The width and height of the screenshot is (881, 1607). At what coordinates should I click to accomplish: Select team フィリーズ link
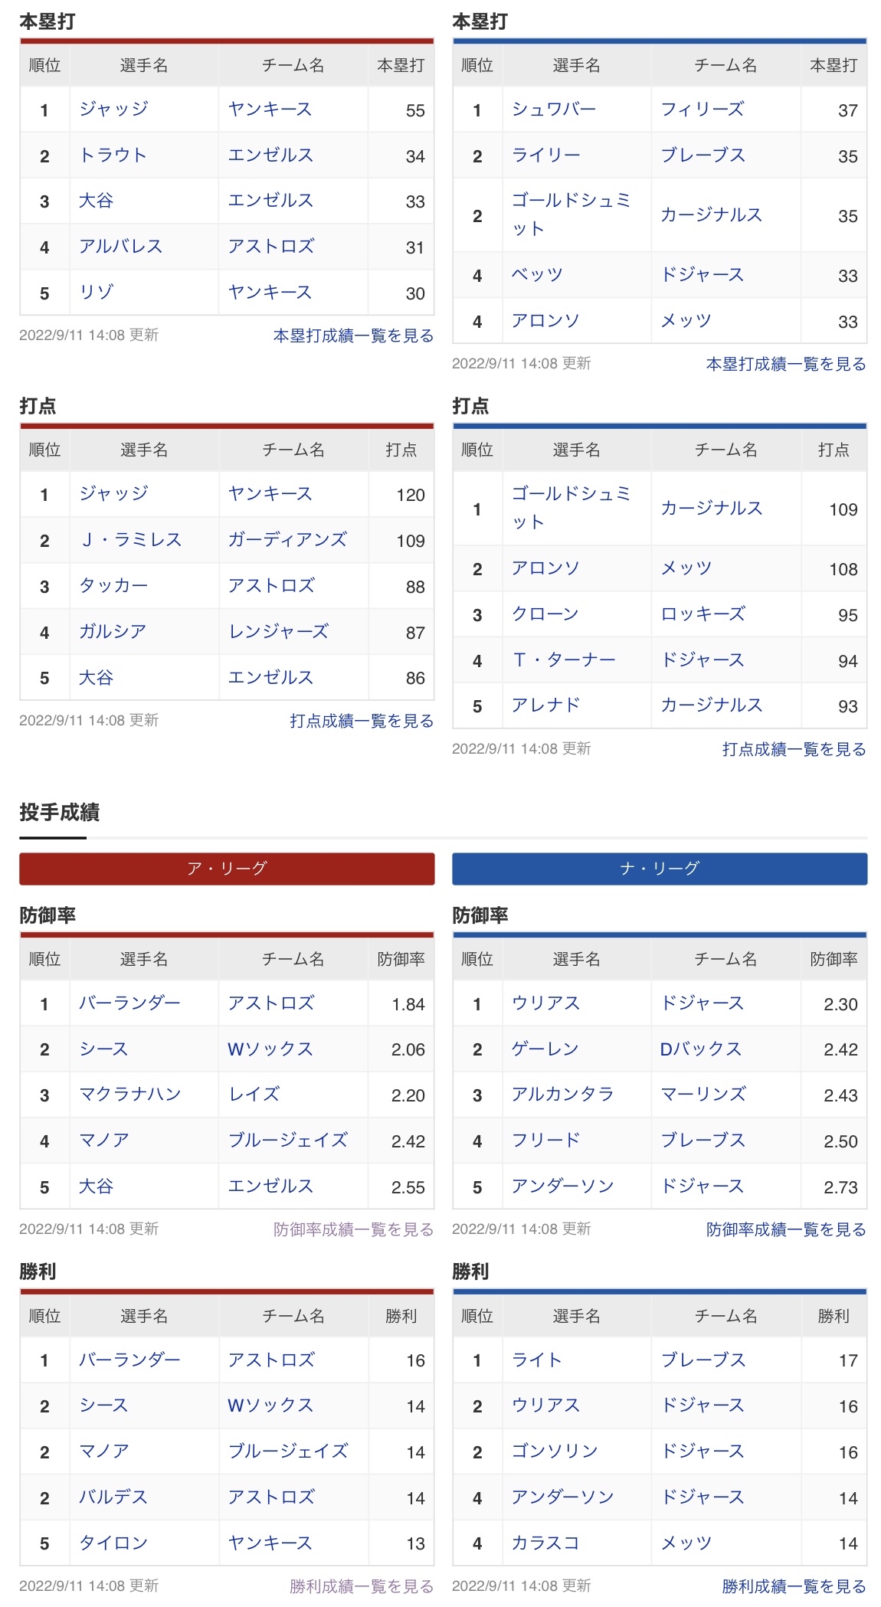tap(703, 110)
